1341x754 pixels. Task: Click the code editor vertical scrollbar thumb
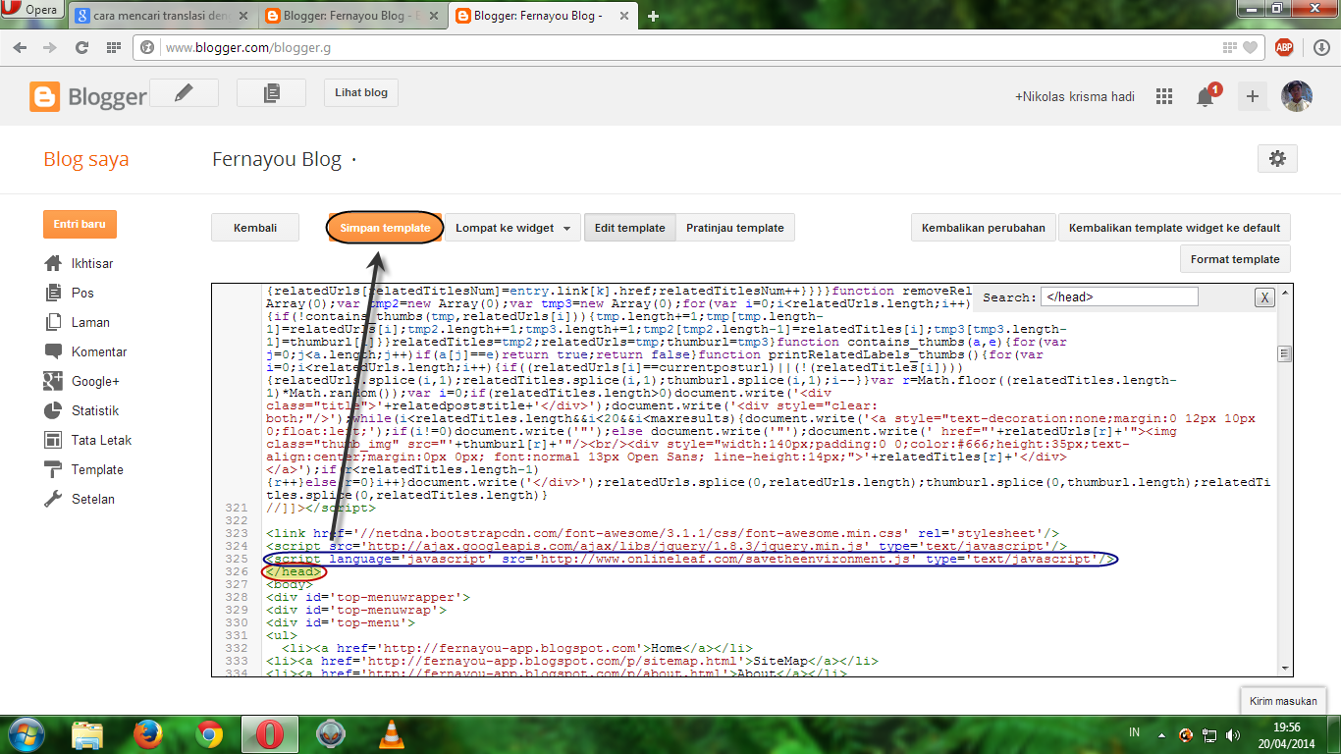coord(1283,353)
